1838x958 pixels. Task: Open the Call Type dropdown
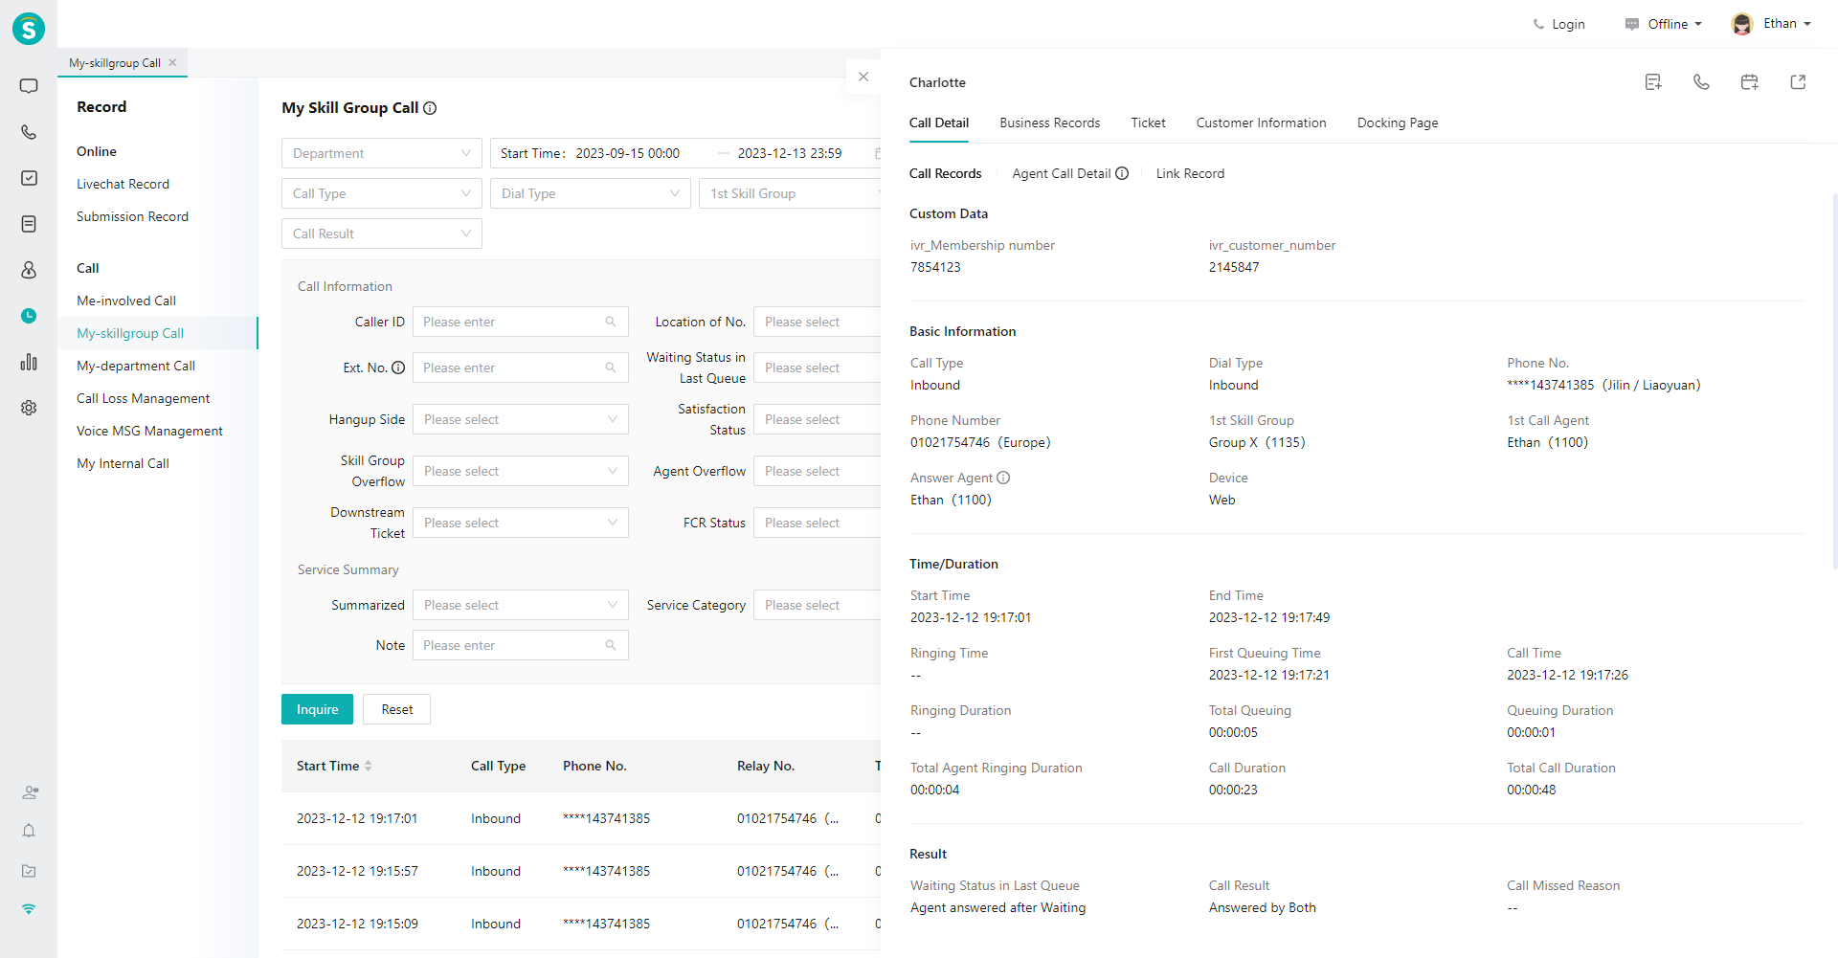[382, 193]
